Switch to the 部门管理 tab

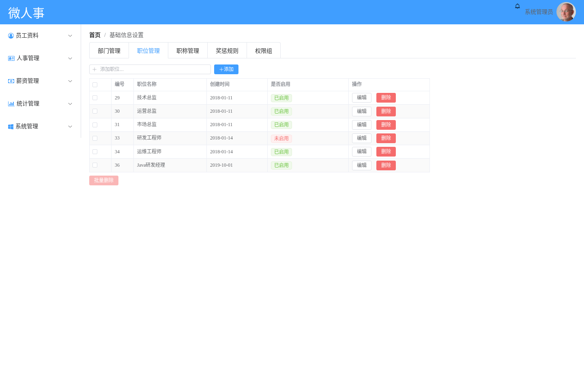[109, 51]
